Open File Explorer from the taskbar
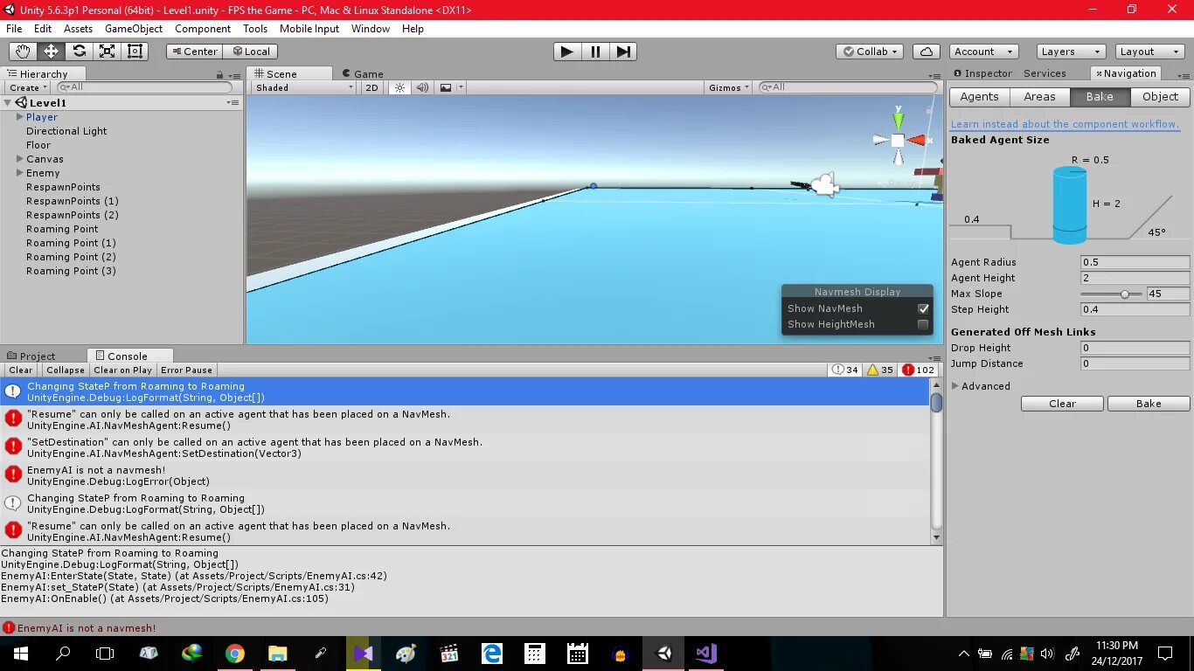 277,653
